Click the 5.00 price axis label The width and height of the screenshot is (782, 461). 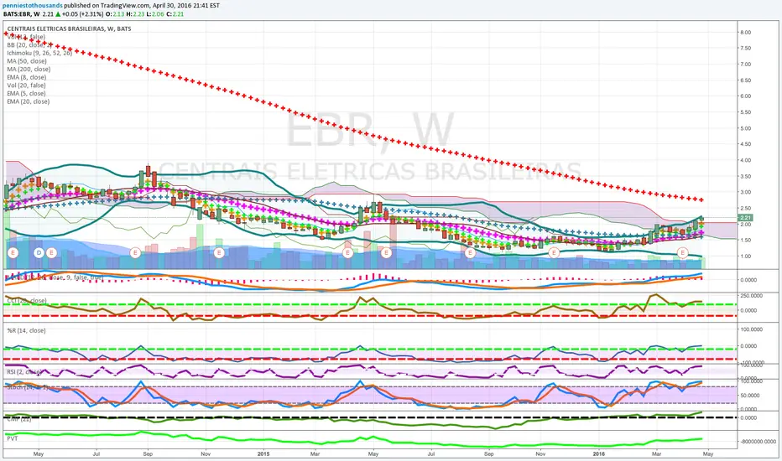click(x=746, y=128)
